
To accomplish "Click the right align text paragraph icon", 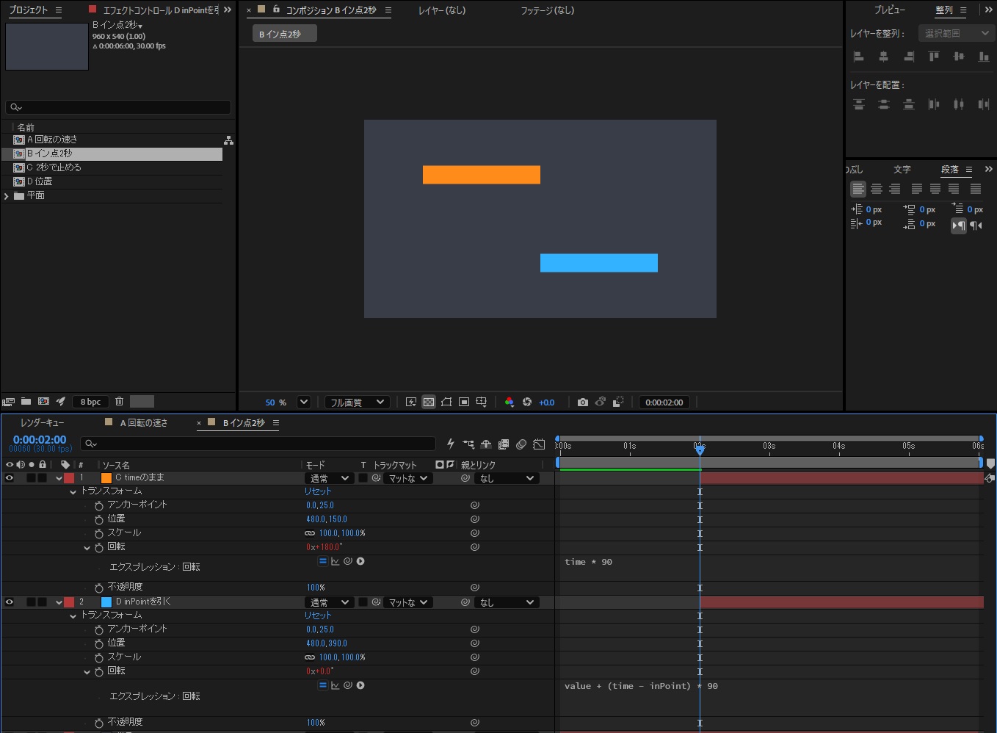I will click(x=895, y=189).
